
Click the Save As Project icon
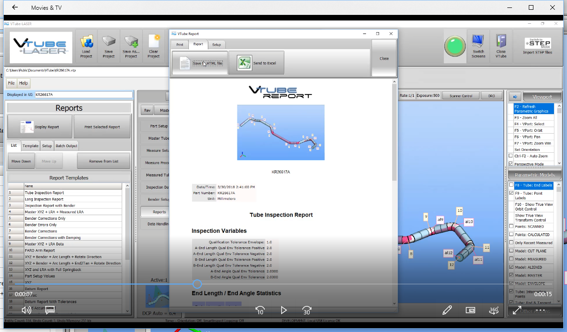131,43
